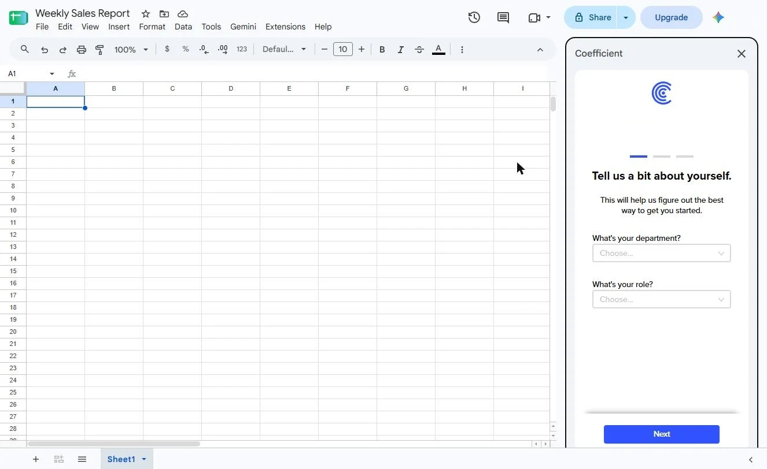Add a new sheet with plus
This screenshot has width=767, height=469.
click(x=36, y=459)
